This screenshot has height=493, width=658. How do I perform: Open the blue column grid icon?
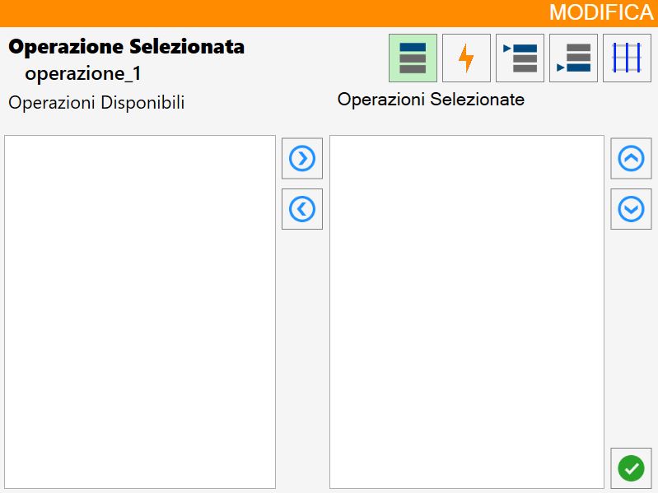tap(627, 58)
